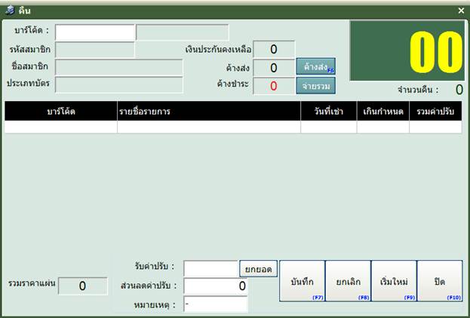Click the red ค้างชำระ amount box

coord(273,85)
